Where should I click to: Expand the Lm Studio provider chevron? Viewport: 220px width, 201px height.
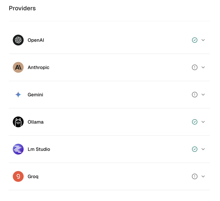203,149
